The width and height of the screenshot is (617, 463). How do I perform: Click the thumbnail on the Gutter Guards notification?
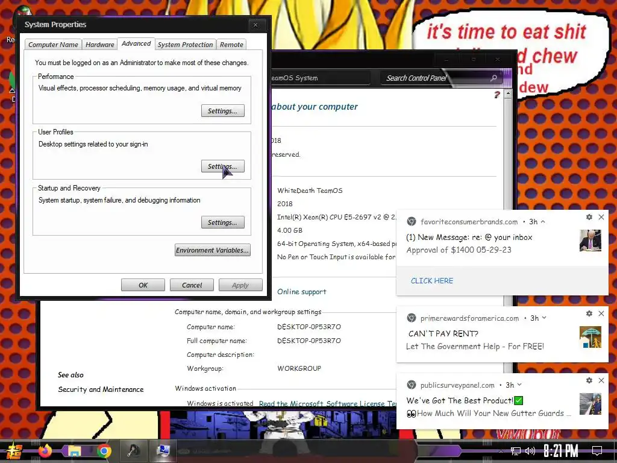590,404
